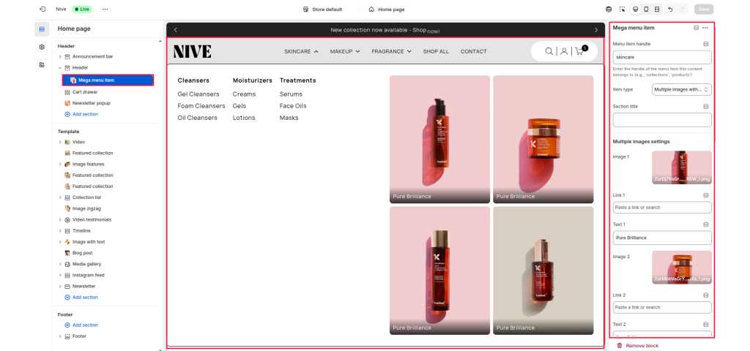Screen dimensions: 750x351
Task: Select the Cart drawer section
Action: (85, 92)
